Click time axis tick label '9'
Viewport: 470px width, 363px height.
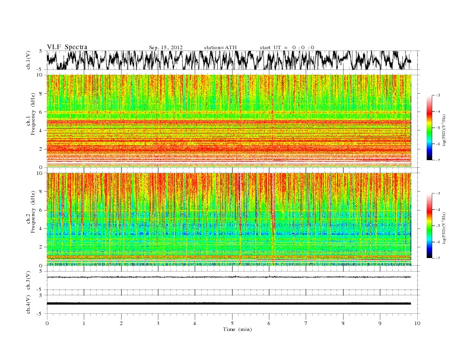380,323
